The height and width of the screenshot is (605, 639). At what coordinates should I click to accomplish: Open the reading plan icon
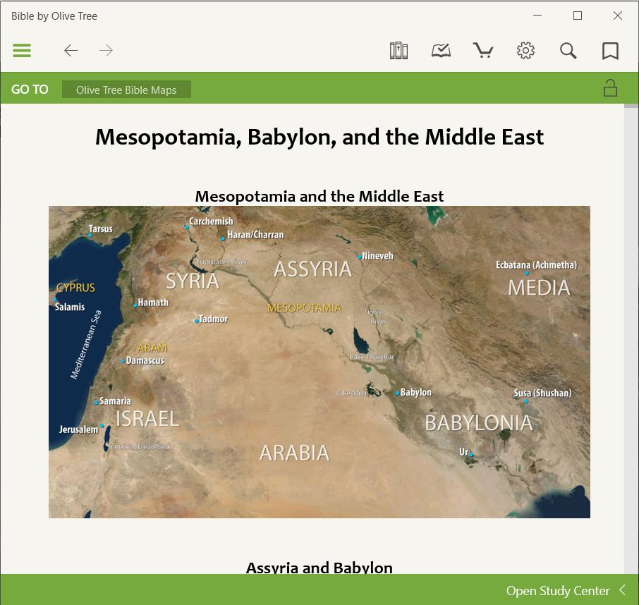441,51
